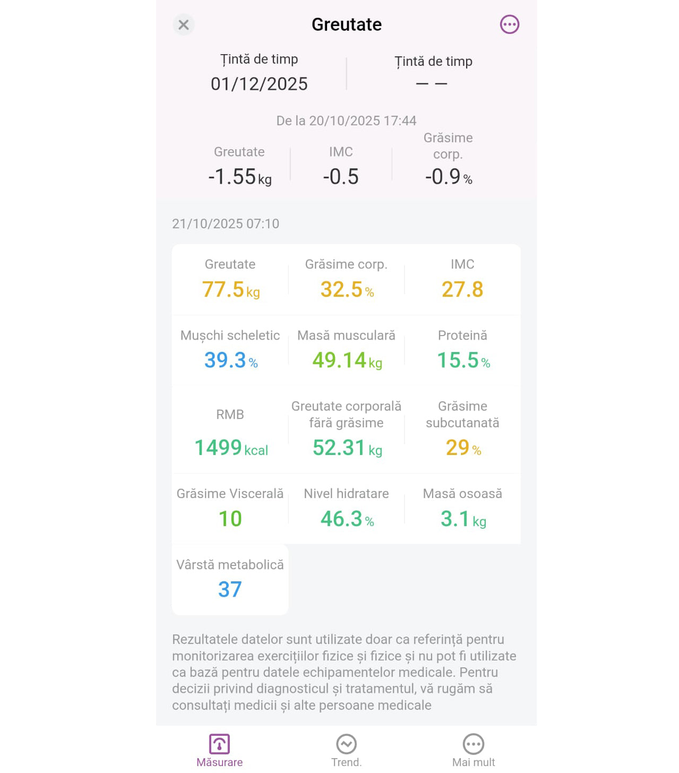Open the Greutate 77.5 kg tile
This screenshot has height=773, width=679.
point(230,280)
